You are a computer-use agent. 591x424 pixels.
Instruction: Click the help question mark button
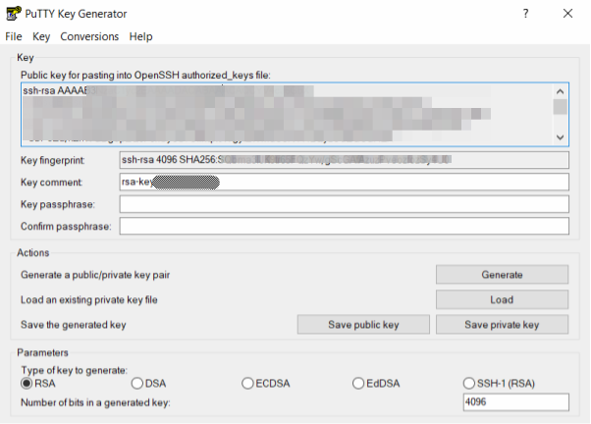pos(526,14)
